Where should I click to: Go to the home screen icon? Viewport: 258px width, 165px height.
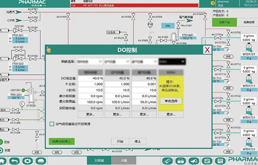point(2,161)
